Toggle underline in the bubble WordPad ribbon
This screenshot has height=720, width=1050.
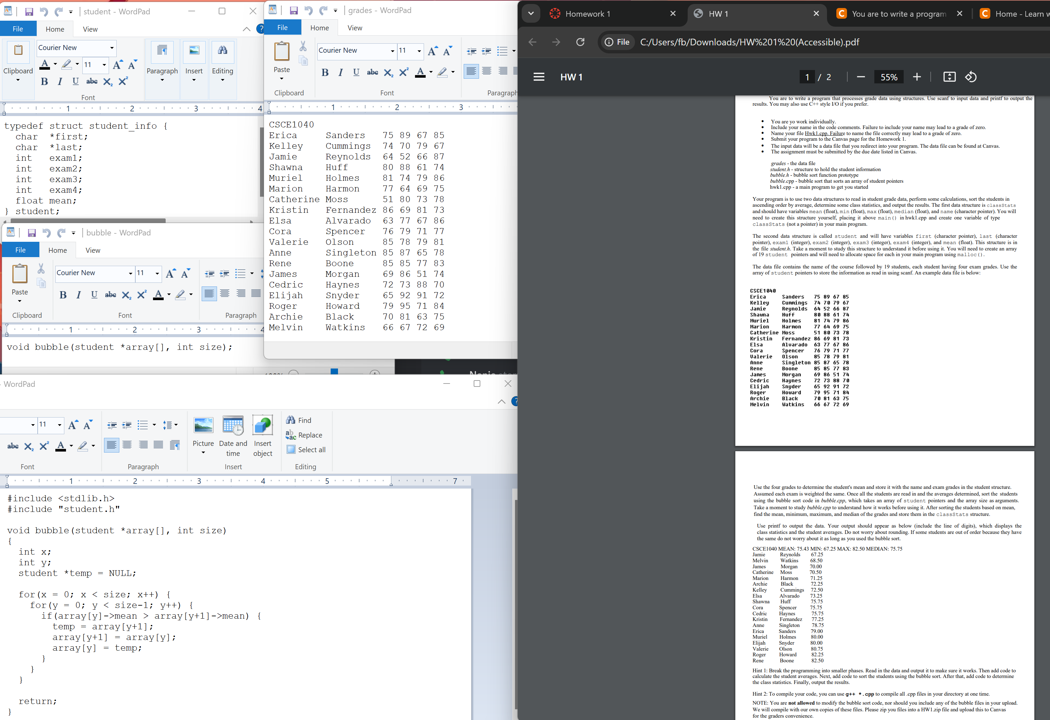coord(94,295)
